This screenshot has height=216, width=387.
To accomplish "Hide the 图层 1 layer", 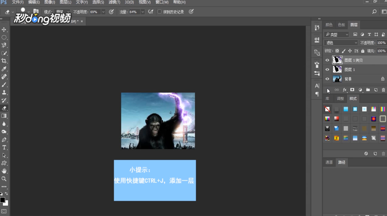I will click(327, 69).
